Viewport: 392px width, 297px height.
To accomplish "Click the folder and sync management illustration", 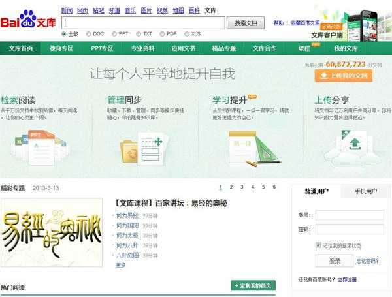I will [x=145, y=149].
